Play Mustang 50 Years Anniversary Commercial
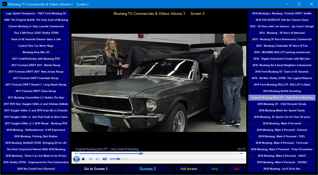This screenshot has height=175, width=318. coord(282,39)
